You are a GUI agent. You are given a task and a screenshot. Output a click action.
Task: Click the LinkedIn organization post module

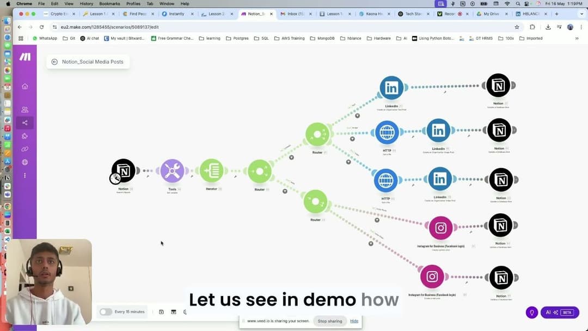point(391,87)
